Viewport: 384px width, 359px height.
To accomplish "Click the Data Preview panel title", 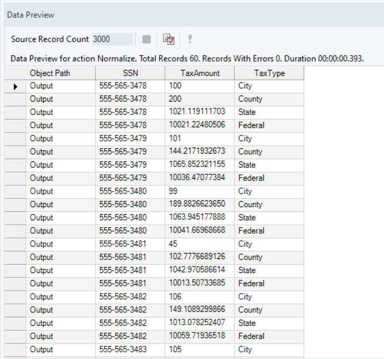I will pyautogui.click(x=31, y=15).
